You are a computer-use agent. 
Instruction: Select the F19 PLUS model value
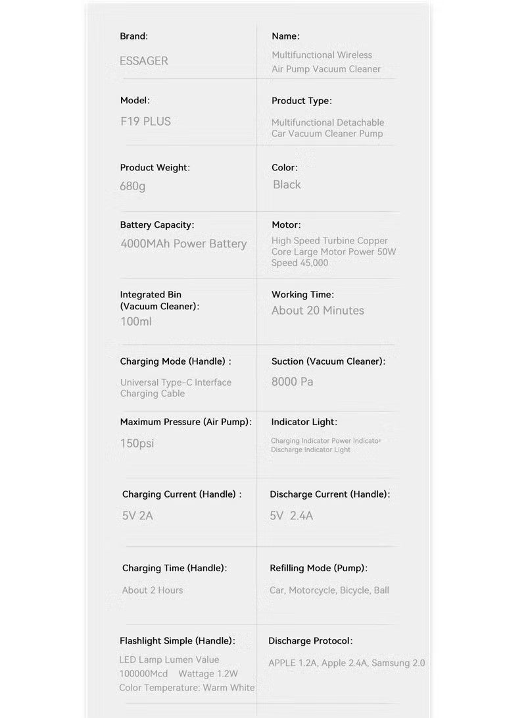[x=145, y=121]
